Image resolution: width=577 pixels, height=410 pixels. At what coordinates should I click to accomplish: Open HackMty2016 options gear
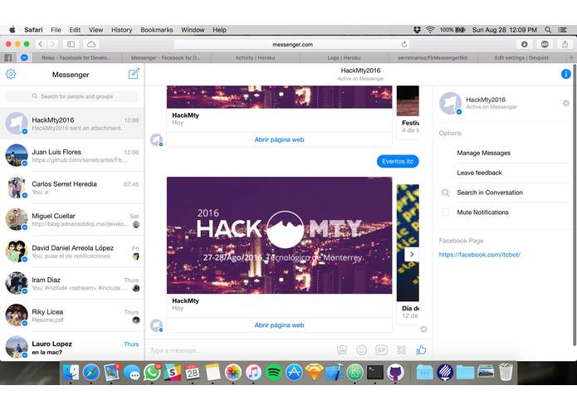point(566,103)
